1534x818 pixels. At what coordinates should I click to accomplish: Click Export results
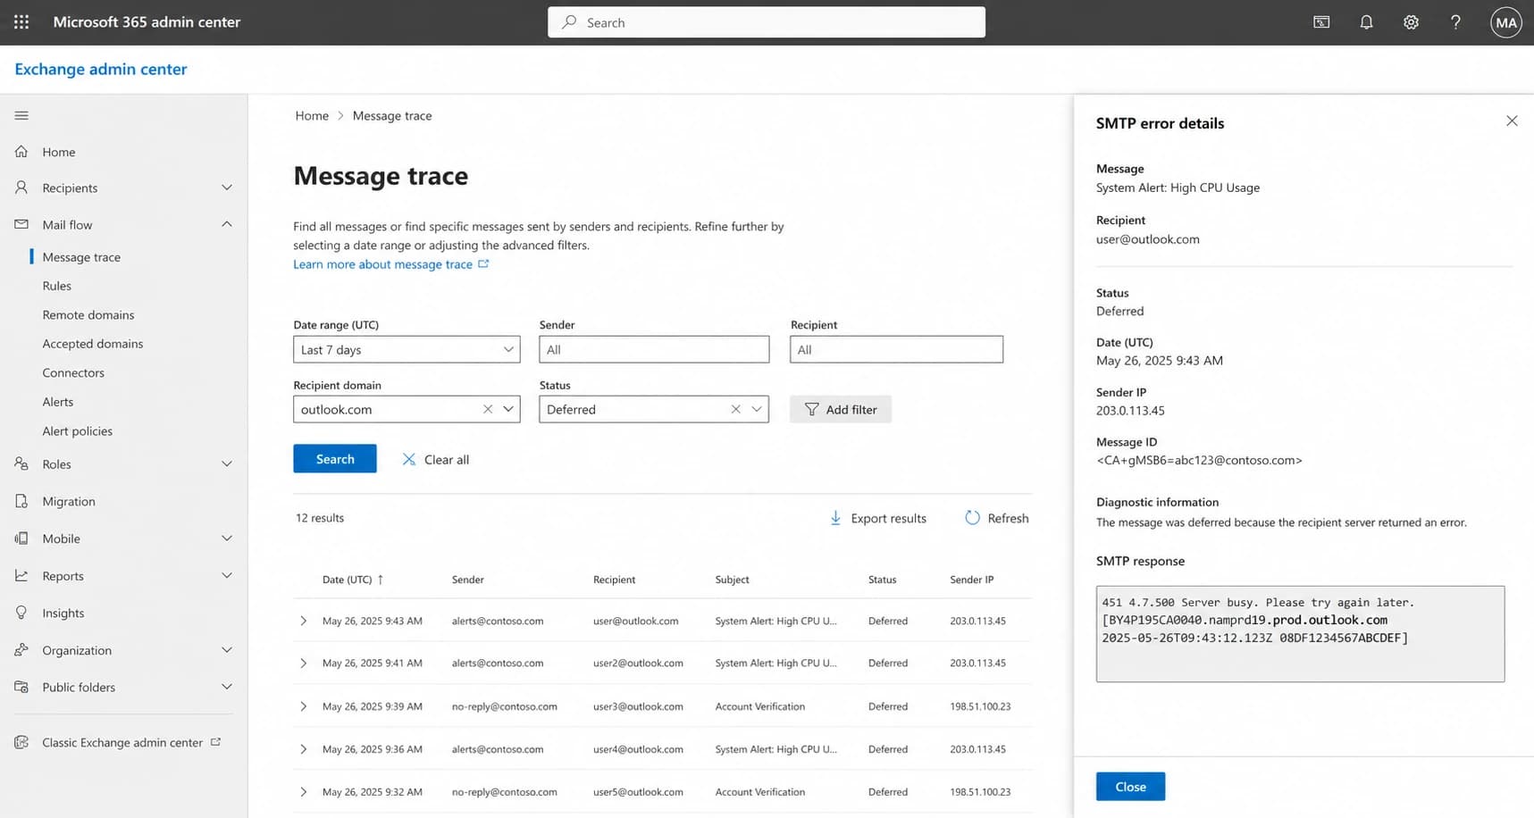(878, 518)
